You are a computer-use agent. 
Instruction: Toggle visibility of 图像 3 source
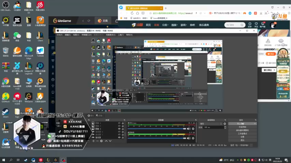tap(119, 126)
